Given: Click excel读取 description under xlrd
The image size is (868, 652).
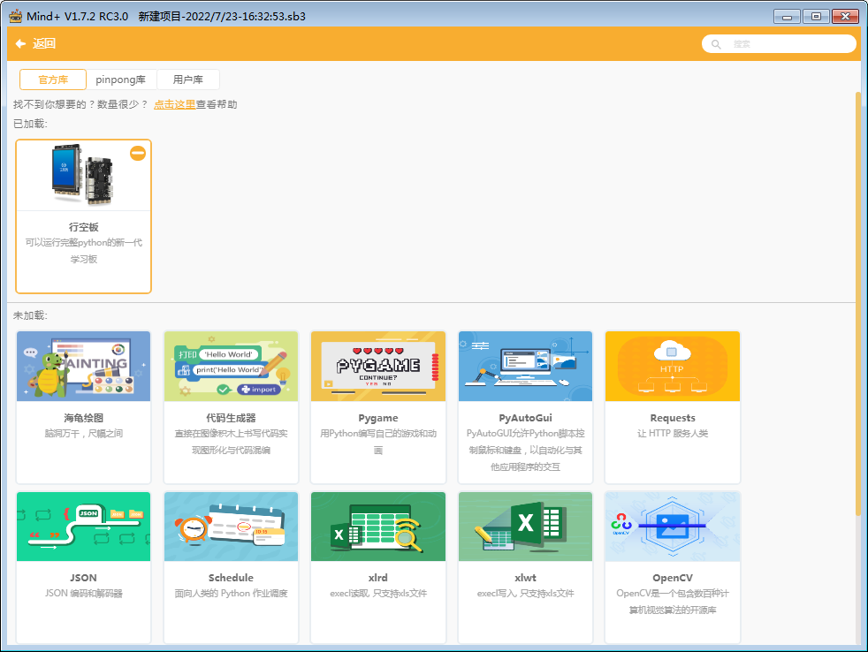Looking at the screenshot, I should 378,594.
